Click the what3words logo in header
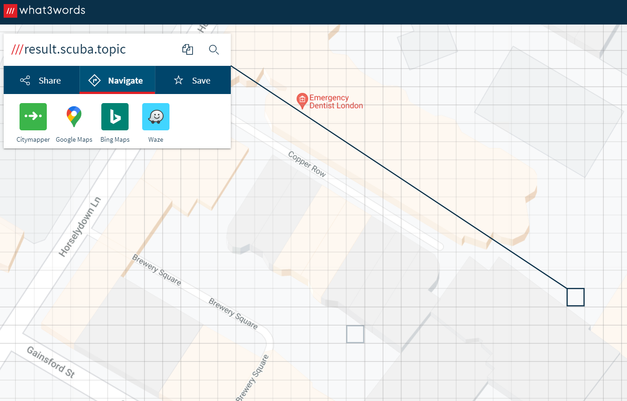This screenshot has width=627, height=401. [x=45, y=10]
